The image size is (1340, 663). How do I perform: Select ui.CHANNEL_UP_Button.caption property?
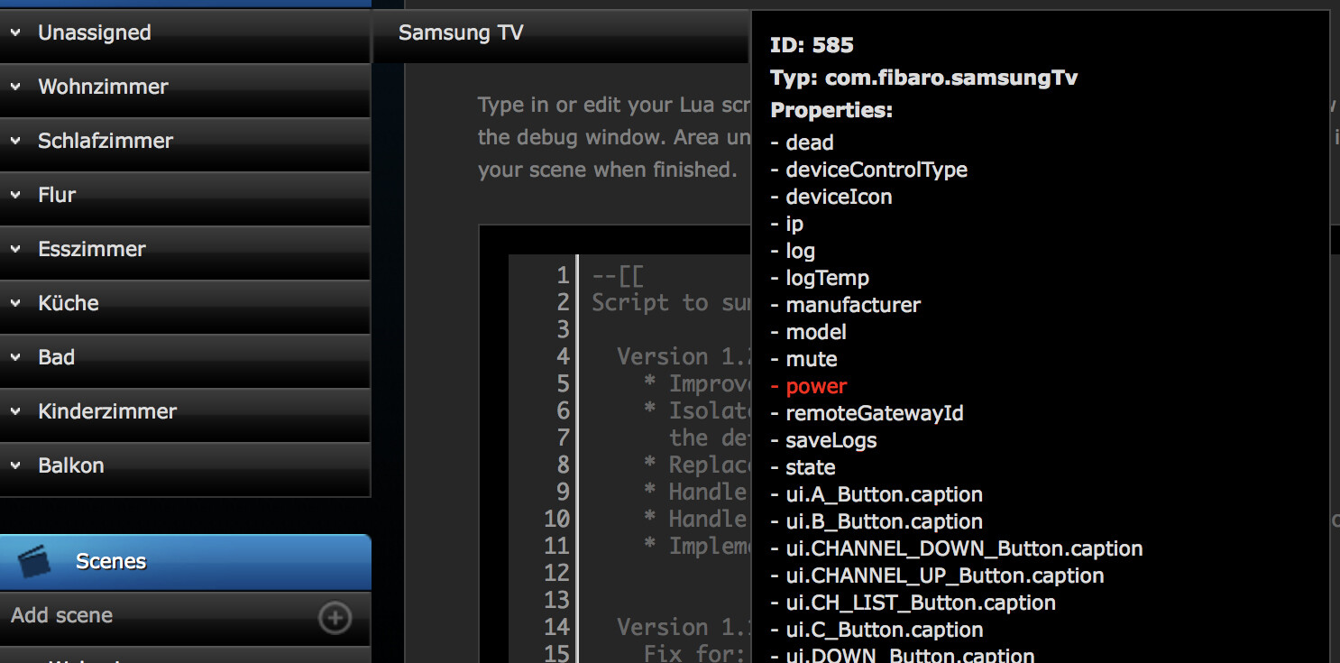point(944,576)
